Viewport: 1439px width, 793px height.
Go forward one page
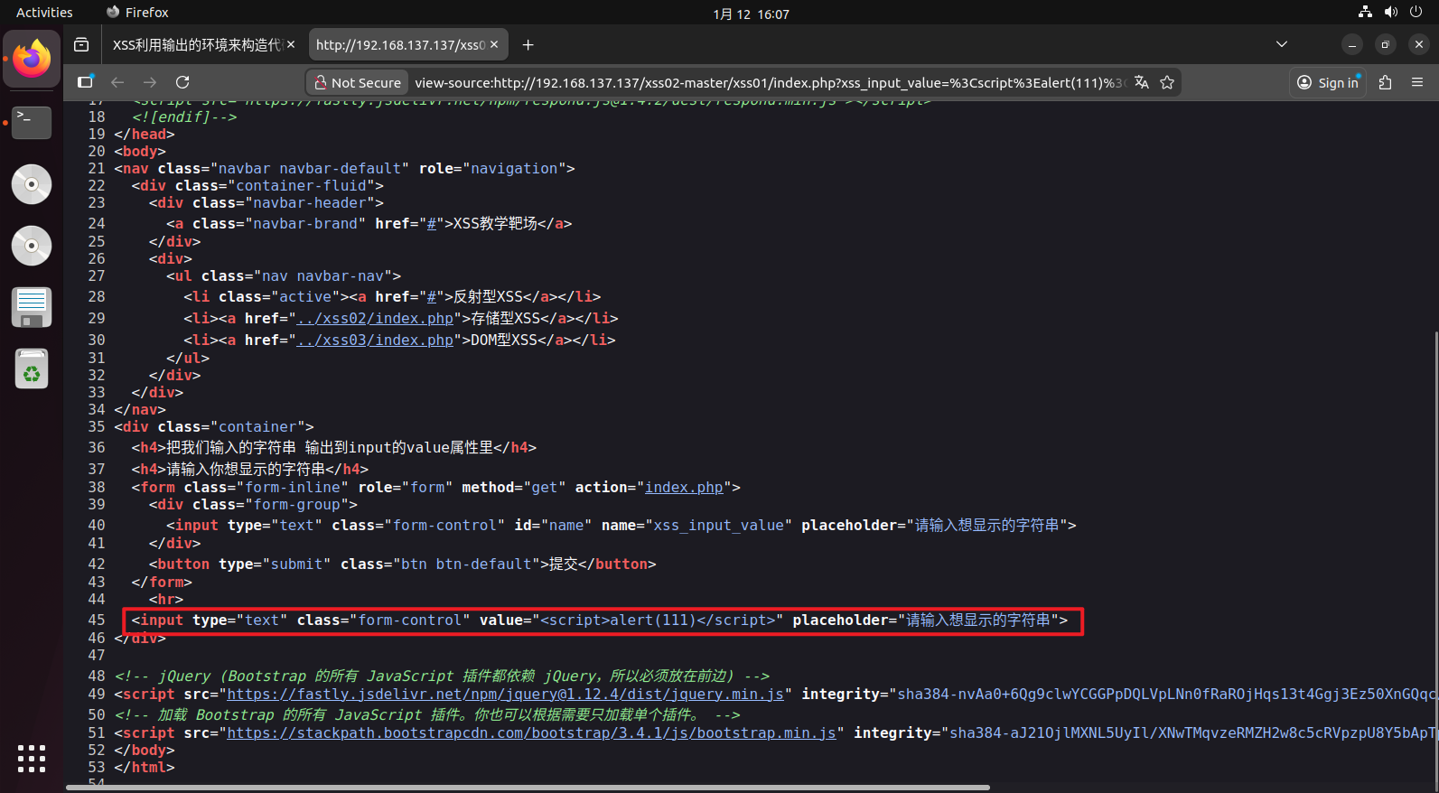[150, 82]
